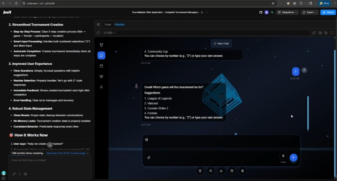Screen dimensions: 337x181
Task: Toggle the discussion mode chat icon
Action: 26,174
